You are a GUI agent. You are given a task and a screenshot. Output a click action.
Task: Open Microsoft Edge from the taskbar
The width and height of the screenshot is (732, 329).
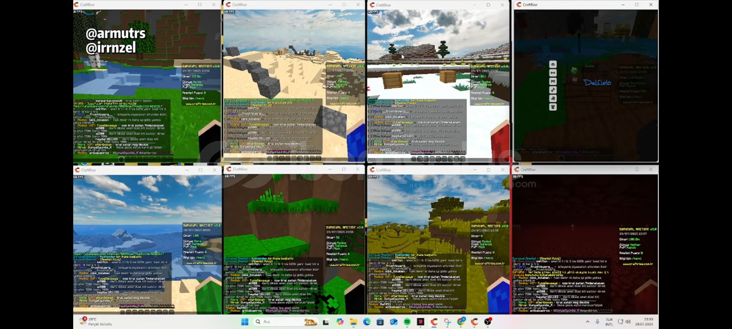367,322
